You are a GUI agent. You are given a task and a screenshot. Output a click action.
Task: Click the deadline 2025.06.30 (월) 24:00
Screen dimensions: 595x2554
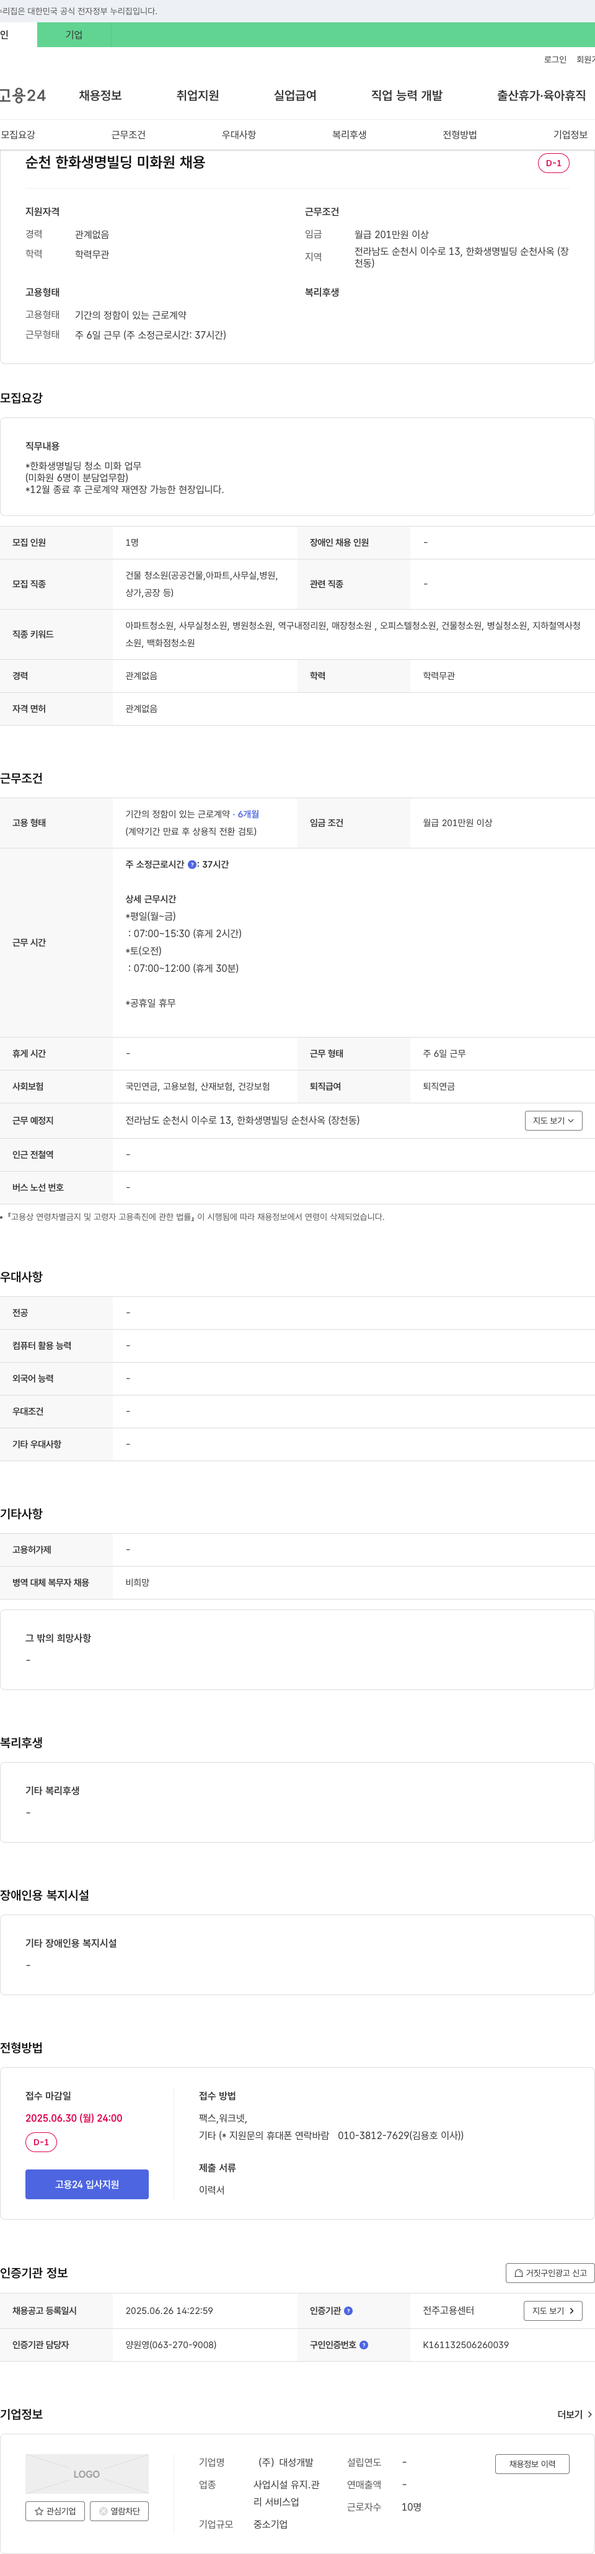(x=74, y=2118)
